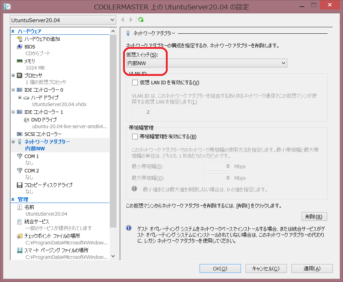Select the DVD ドライブ disc icon
This screenshot has height=282, width=343.
(x=26, y=120)
